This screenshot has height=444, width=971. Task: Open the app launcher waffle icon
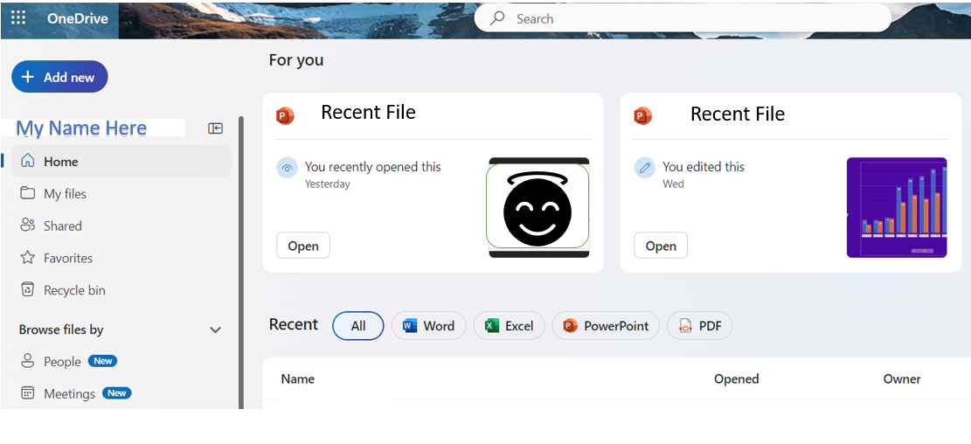(18, 18)
